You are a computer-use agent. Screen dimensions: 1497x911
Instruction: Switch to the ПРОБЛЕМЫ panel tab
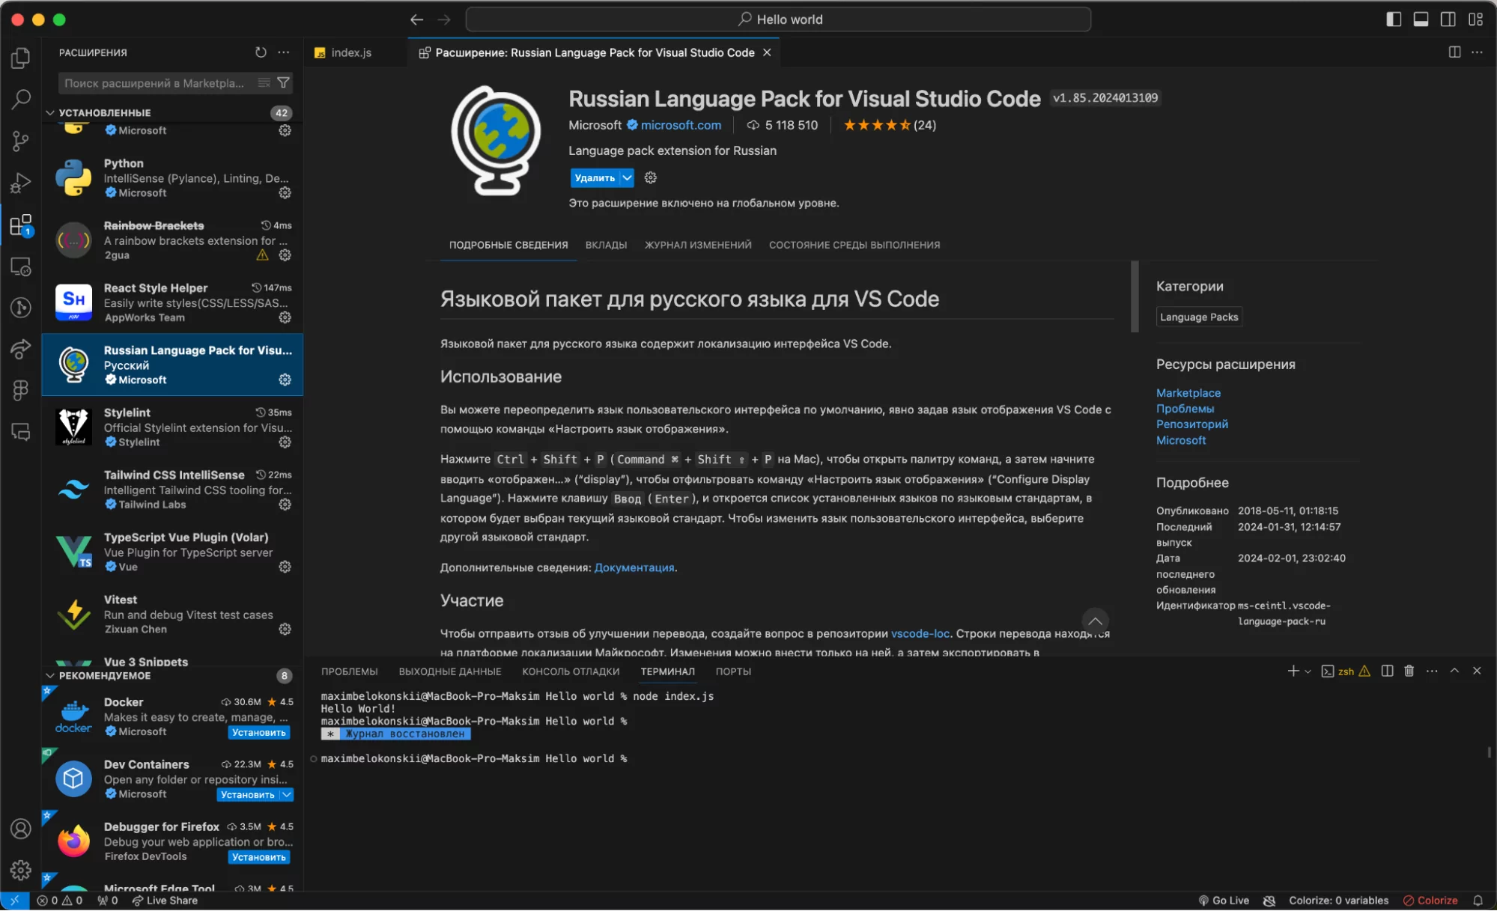349,671
